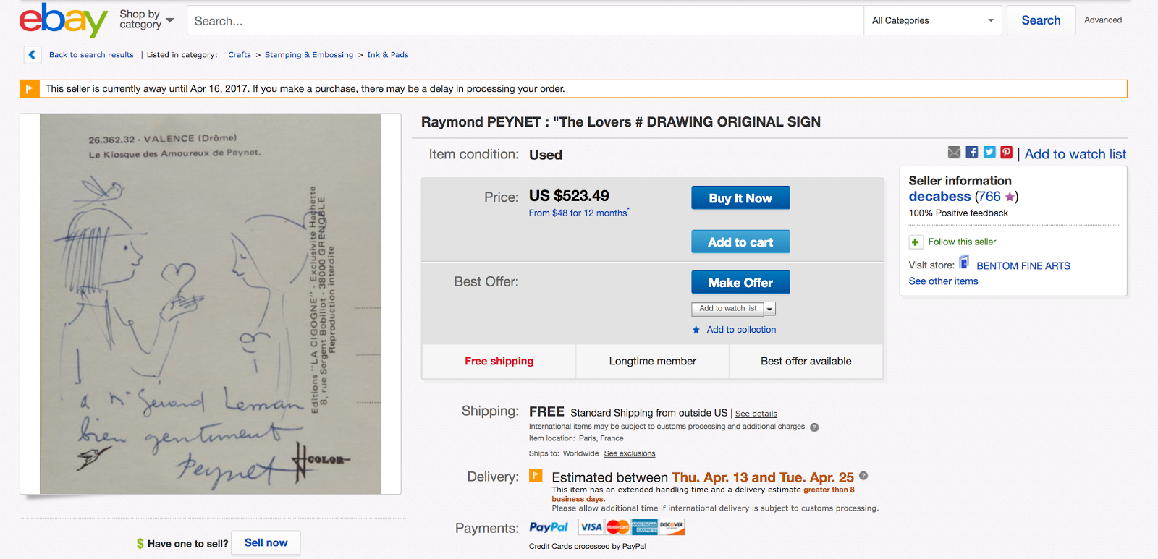Viewport: 1158px width, 559px height.
Task: Share listing on Twitter icon
Action: coord(989,153)
